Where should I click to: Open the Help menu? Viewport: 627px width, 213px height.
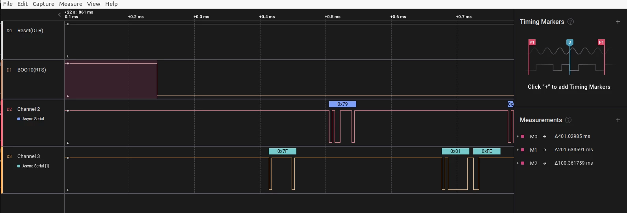[111, 4]
